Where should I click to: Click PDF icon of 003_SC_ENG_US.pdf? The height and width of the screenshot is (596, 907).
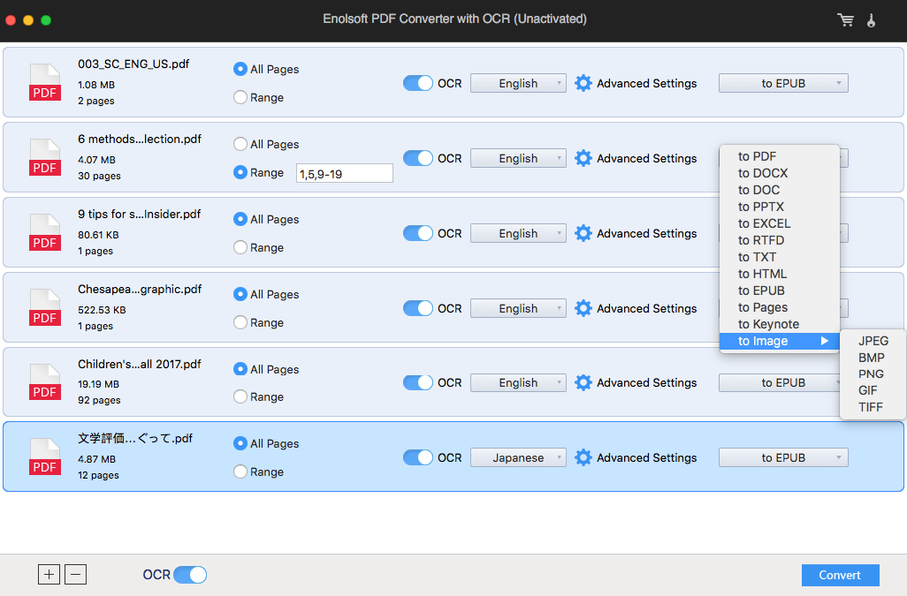point(45,83)
